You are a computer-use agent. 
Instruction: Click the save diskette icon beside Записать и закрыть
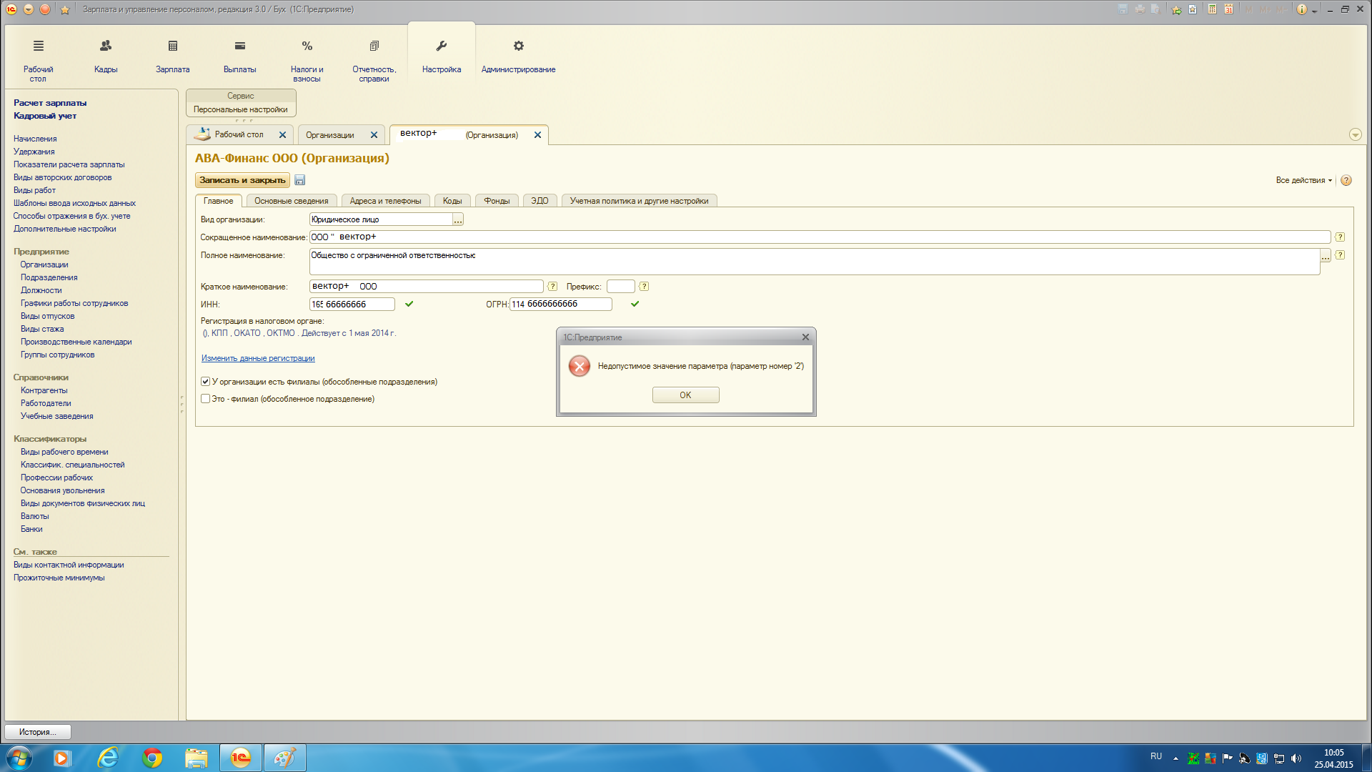(x=300, y=180)
